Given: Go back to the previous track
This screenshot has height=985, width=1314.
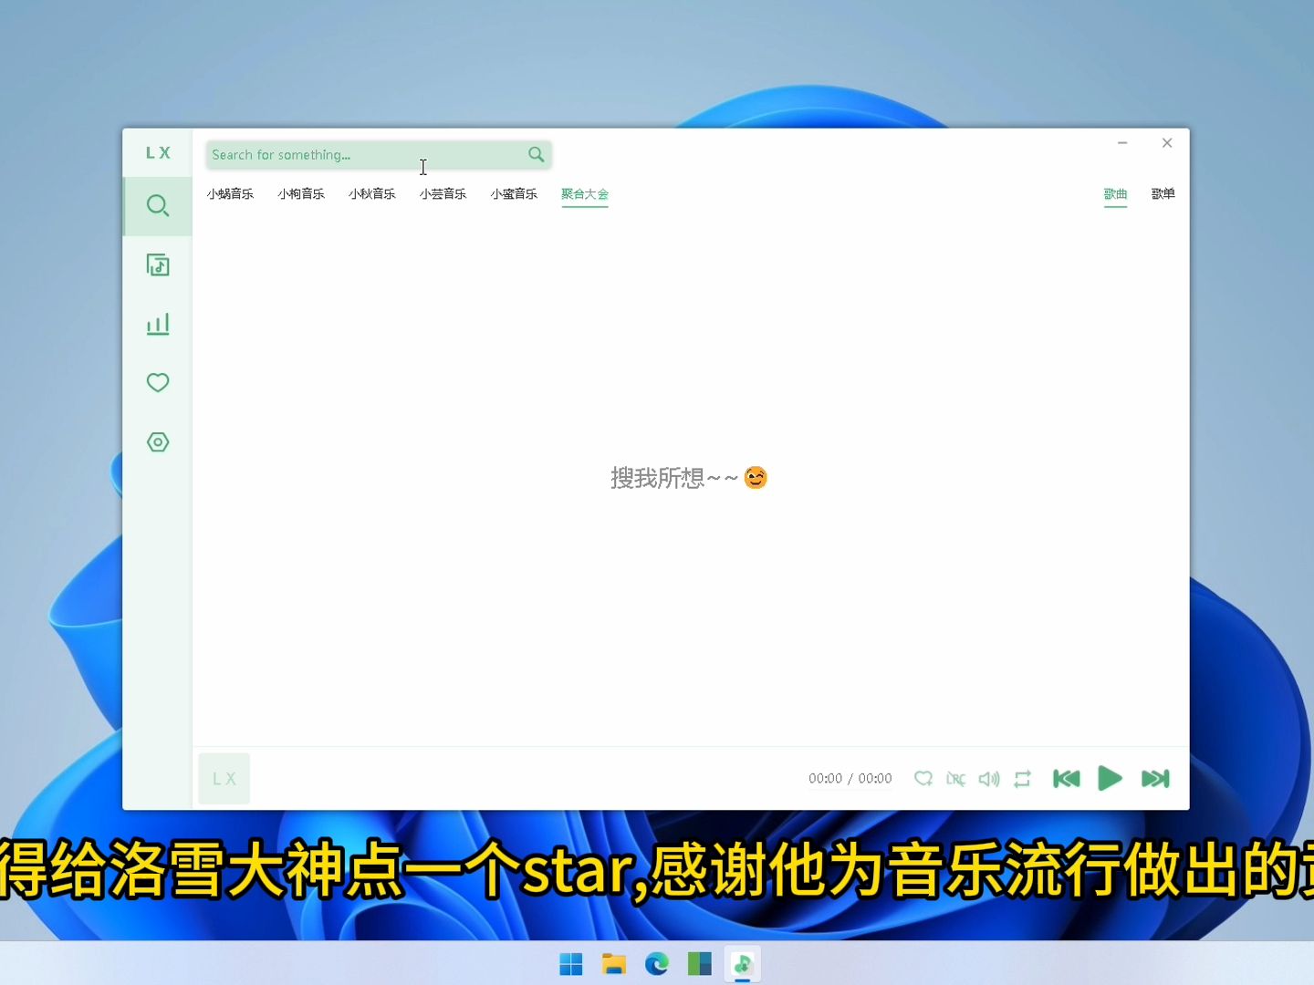Looking at the screenshot, I should click(x=1065, y=778).
